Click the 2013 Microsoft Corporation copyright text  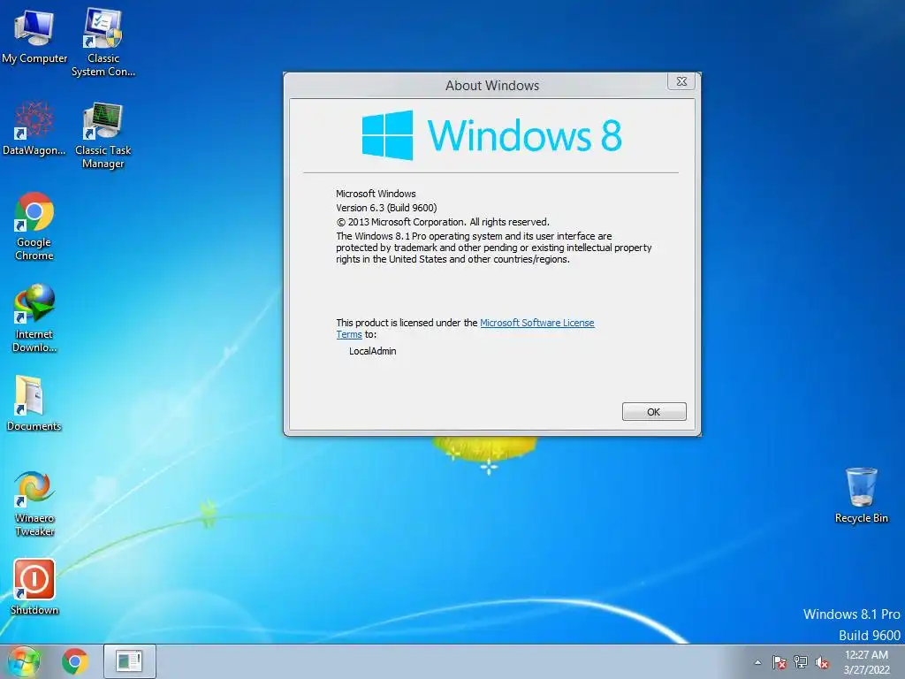click(443, 222)
